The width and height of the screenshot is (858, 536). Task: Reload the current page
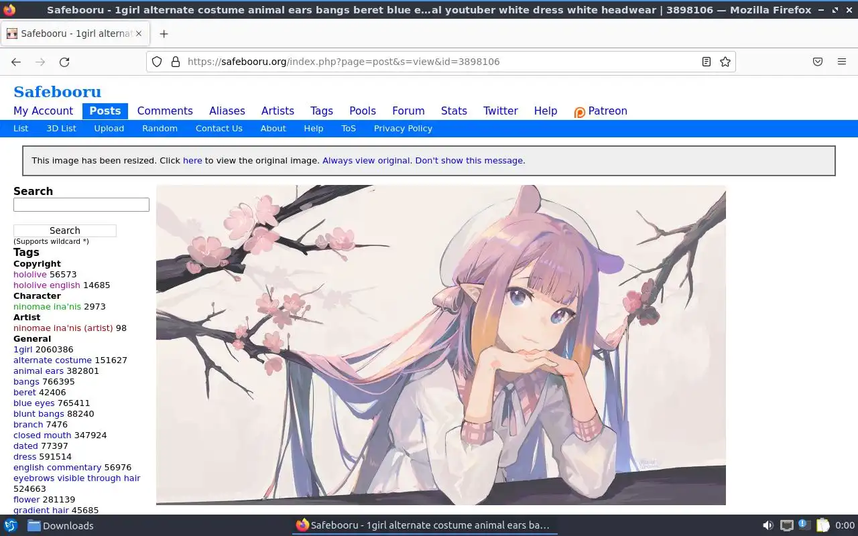click(64, 62)
